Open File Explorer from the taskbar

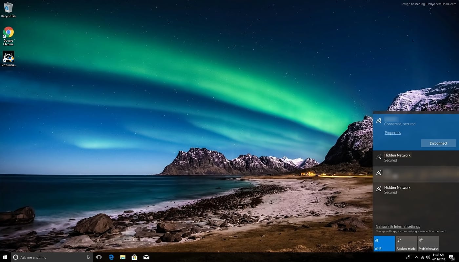(123, 257)
